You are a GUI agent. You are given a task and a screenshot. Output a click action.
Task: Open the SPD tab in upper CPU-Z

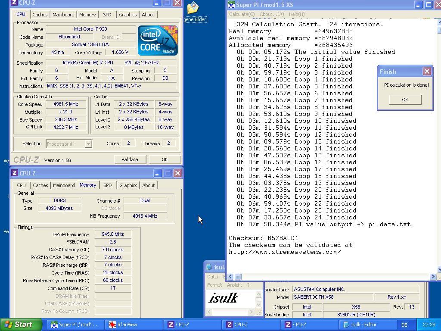click(x=107, y=15)
